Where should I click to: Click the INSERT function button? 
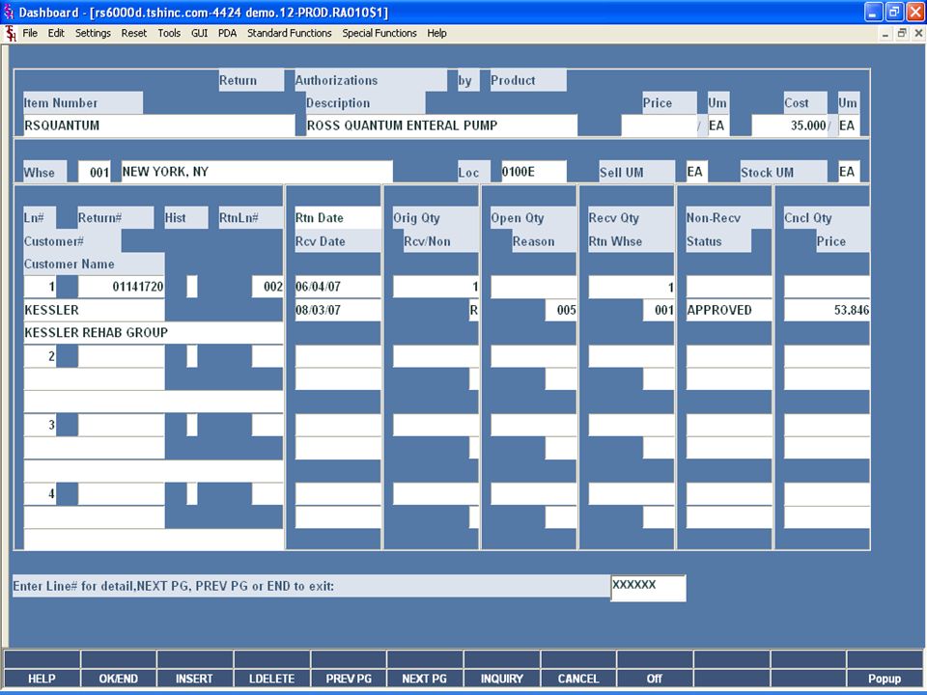tap(194, 679)
